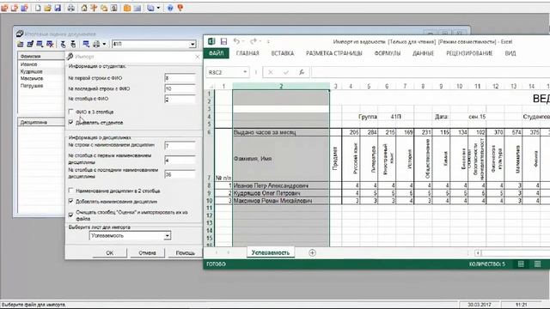Open the ФОРМУЛЫ ribbon tab
The image size is (550, 309).
[388, 53]
